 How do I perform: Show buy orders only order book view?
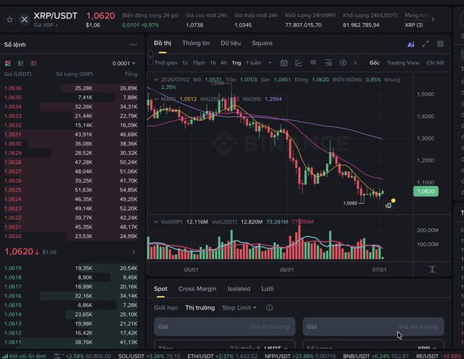tap(20, 63)
